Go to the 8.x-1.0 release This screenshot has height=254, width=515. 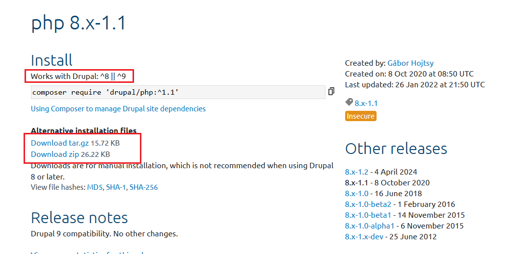(356, 193)
